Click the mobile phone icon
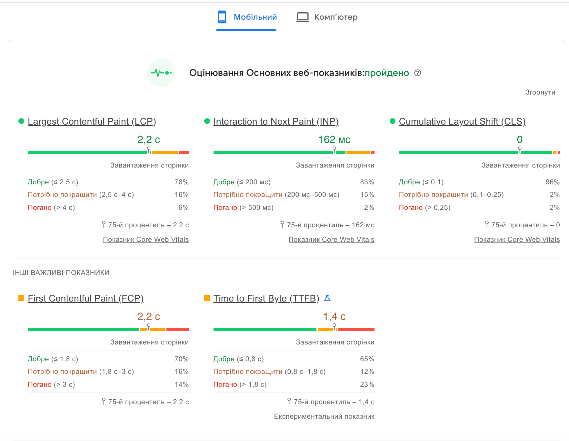The height and width of the screenshot is (441, 569). point(222,17)
